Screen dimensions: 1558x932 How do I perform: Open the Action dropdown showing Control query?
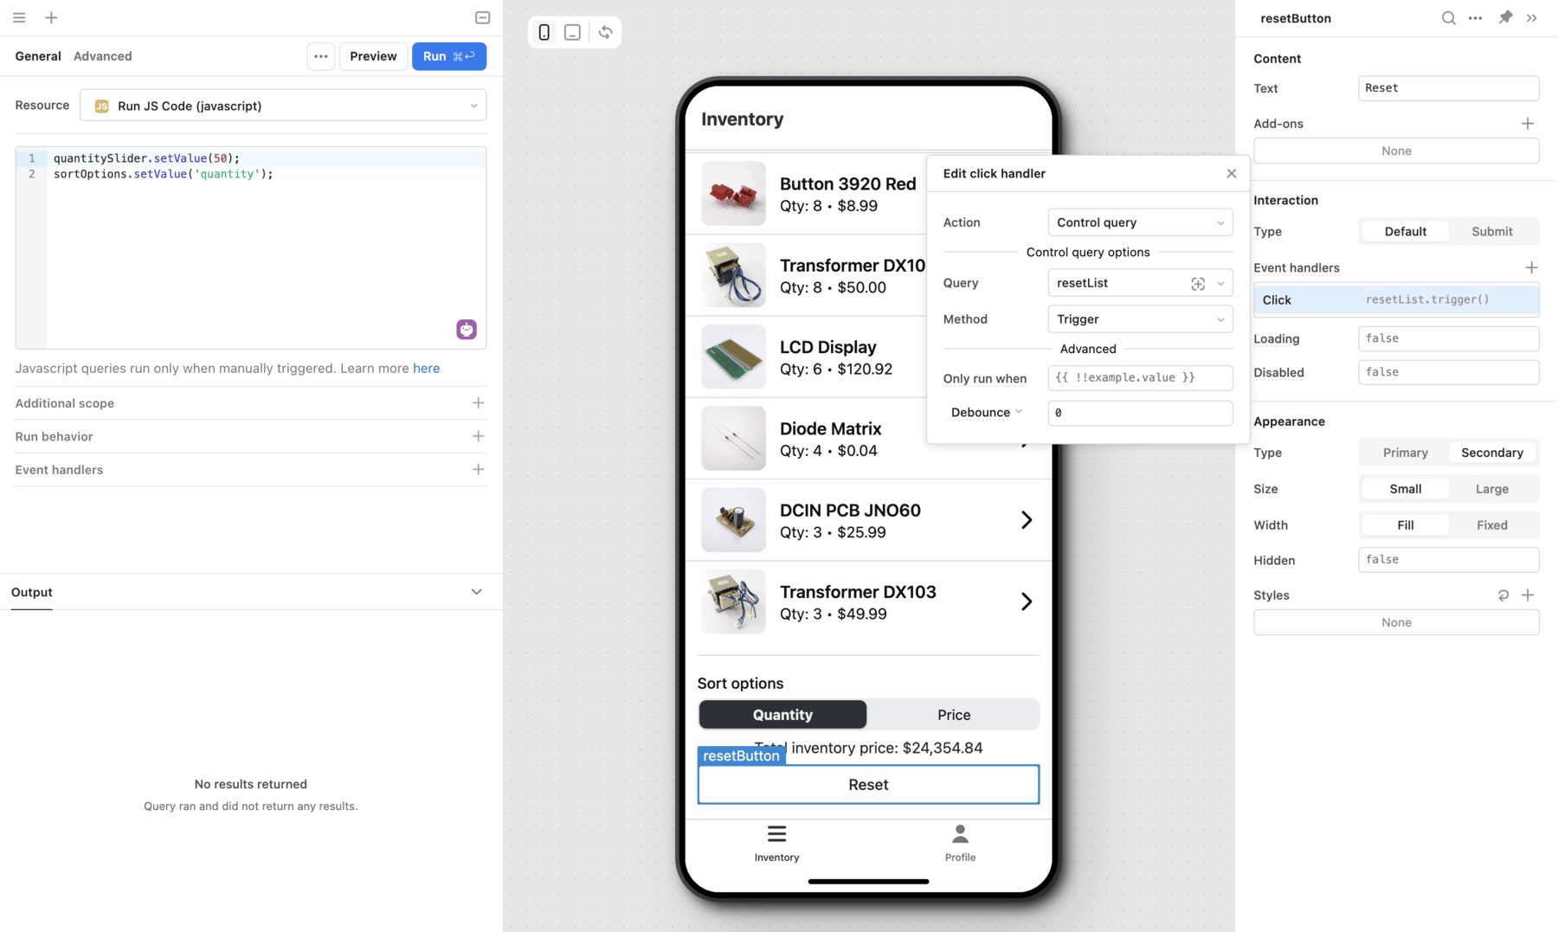[x=1140, y=222]
